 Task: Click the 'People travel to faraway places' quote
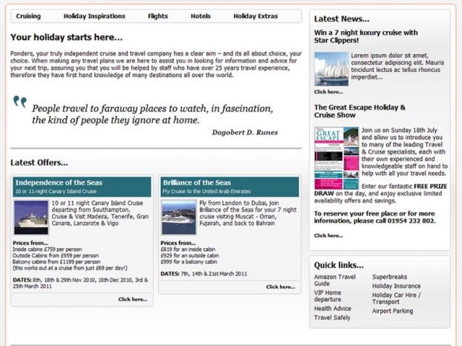152,114
